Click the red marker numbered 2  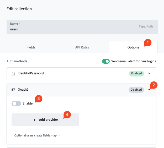pyautogui.click(x=154, y=85)
